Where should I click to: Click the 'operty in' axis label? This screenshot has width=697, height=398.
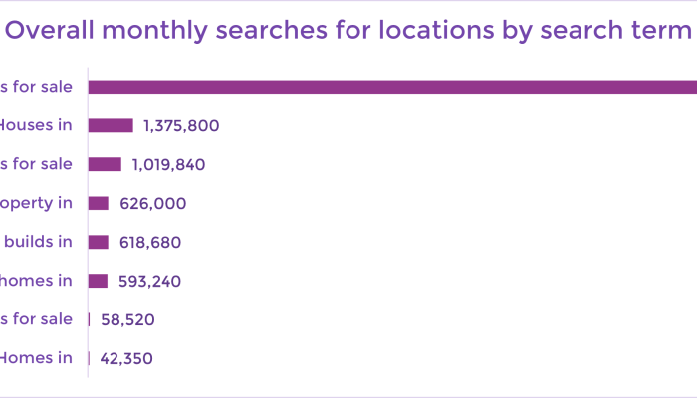(x=36, y=203)
